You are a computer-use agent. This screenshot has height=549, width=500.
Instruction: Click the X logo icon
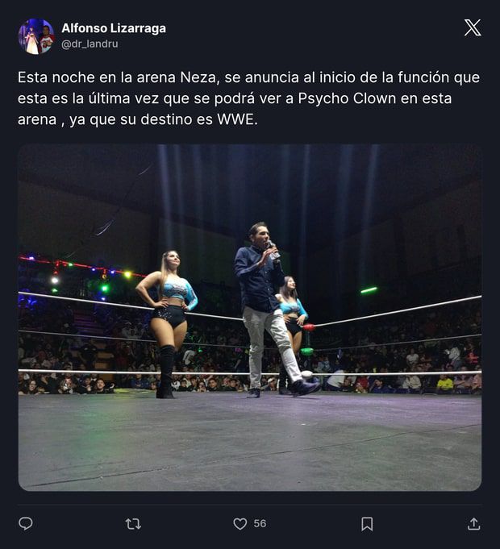tap(473, 27)
